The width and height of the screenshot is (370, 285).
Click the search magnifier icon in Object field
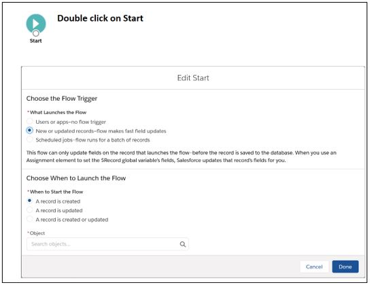pyautogui.click(x=183, y=244)
